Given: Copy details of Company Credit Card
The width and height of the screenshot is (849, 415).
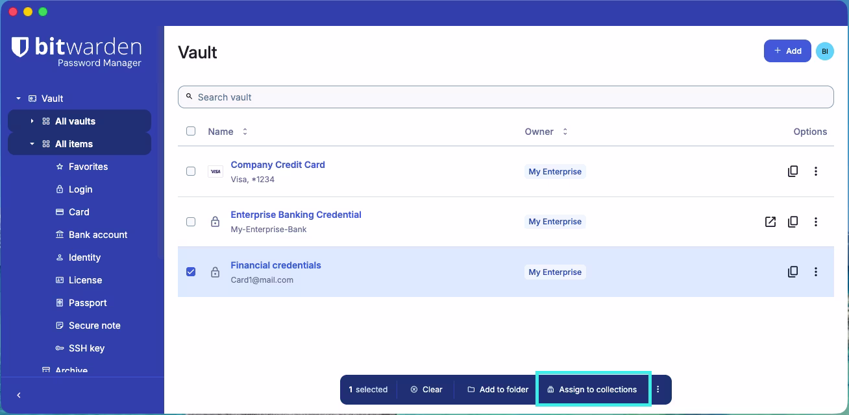Looking at the screenshot, I should tap(793, 171).
